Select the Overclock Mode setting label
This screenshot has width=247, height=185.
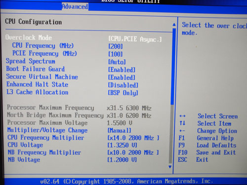pyautogui.click(x=29, y=37)
